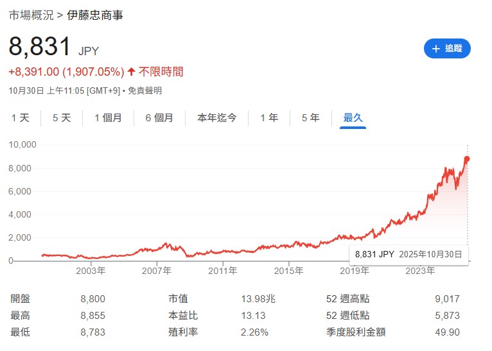This screenshot has height=351, width=492.
Task: Click the 52-week low value 5,873
Action: tap(447, 316)
